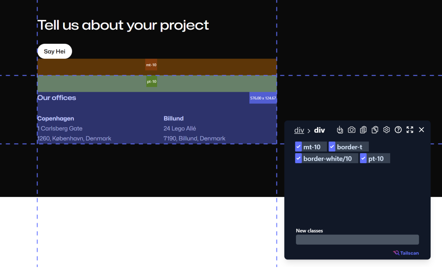Click the border-t class name text

click(349, 147)
